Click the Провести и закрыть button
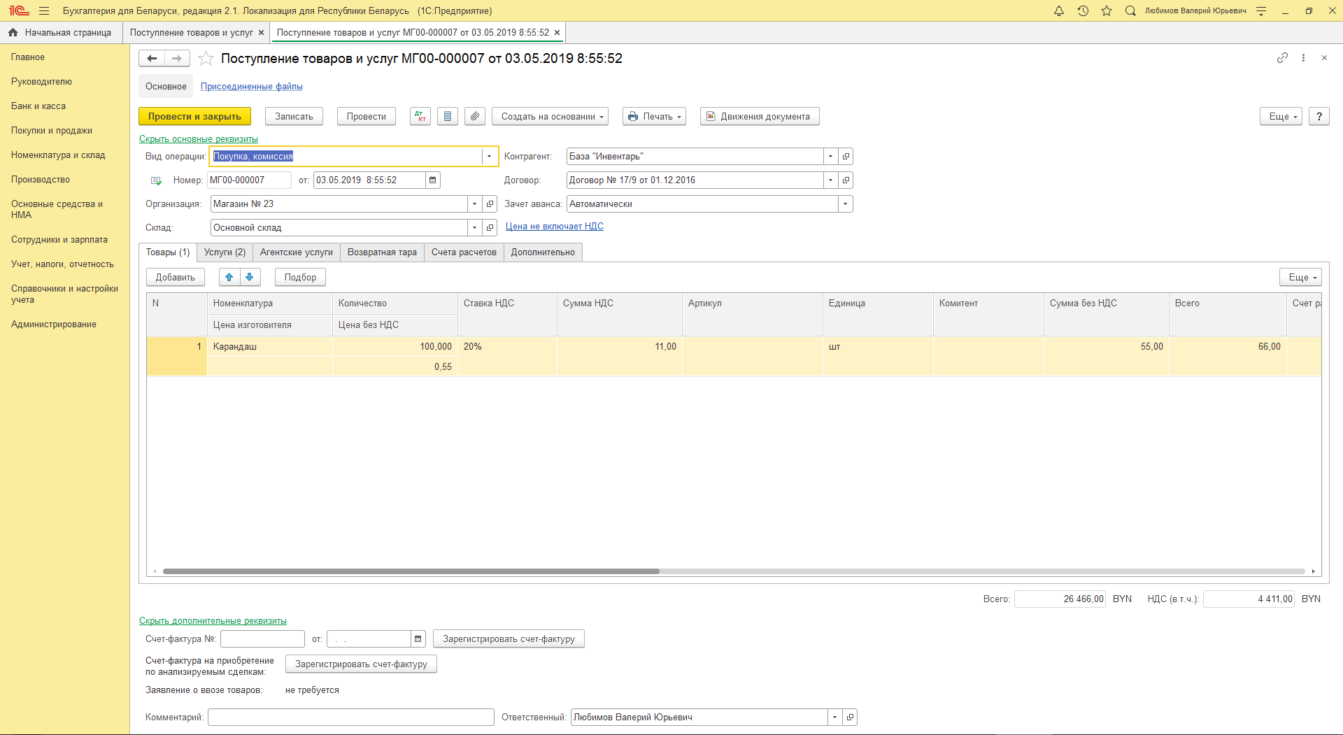Image resolution: width=1343 pixels, height=735 pixels. pyautogui.click(x=194, y=116)
